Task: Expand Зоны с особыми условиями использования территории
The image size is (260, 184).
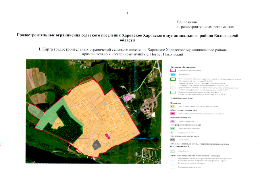Action: pos(195,156)
